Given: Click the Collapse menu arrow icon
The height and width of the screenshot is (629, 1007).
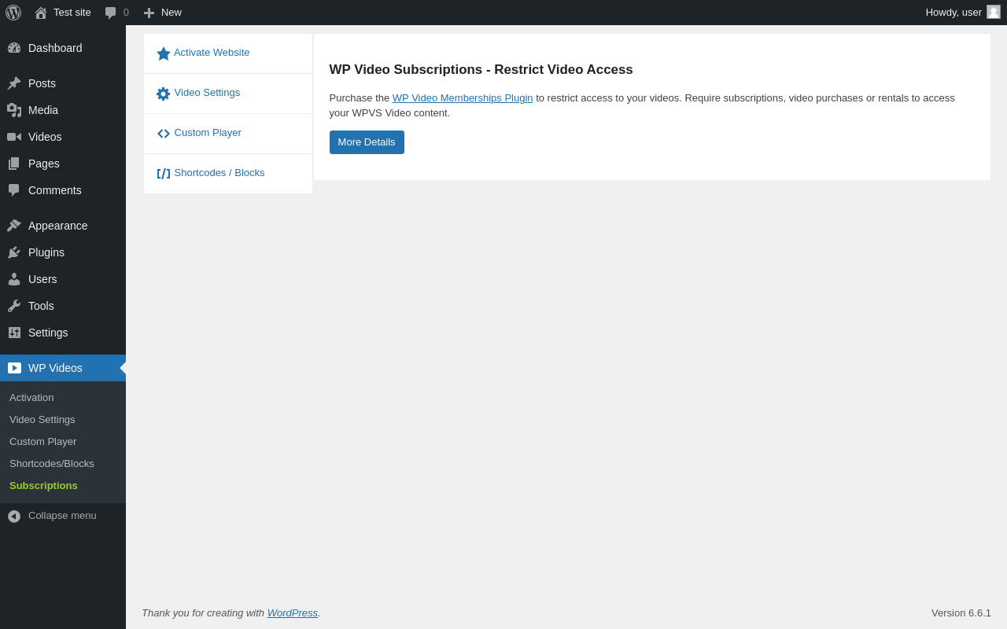Looking at the screenshot, I should [14, 517].
